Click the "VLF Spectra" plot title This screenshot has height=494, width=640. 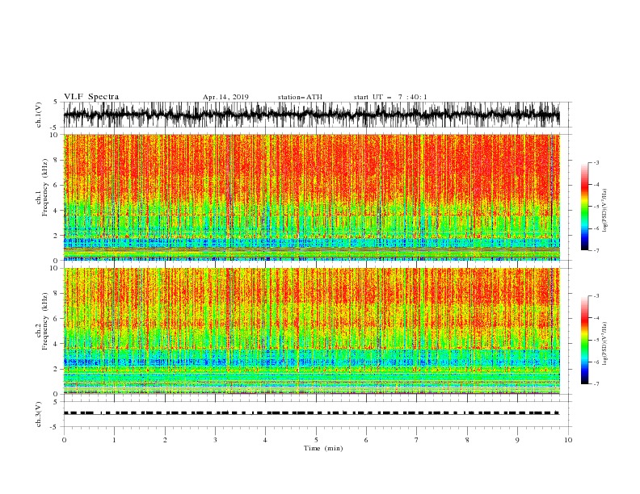click(91, 97)
